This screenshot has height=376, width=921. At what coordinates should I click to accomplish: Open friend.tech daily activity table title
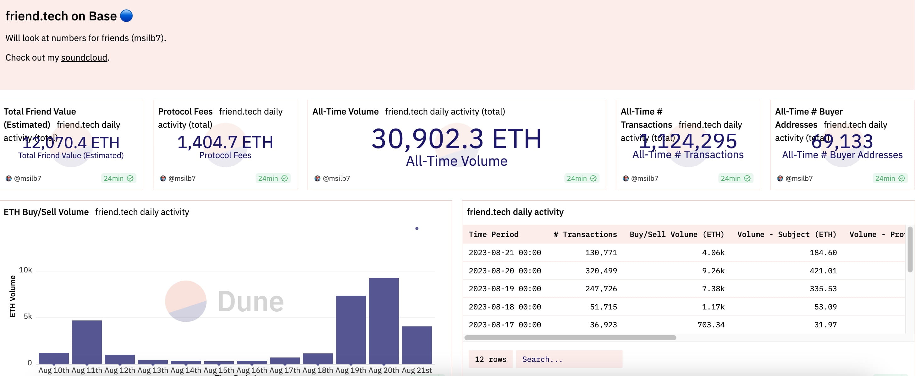pyautogui.click(x=515, y=212)
